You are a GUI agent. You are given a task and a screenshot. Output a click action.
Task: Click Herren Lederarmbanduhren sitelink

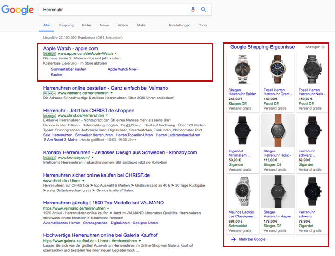tap(178, 135)
